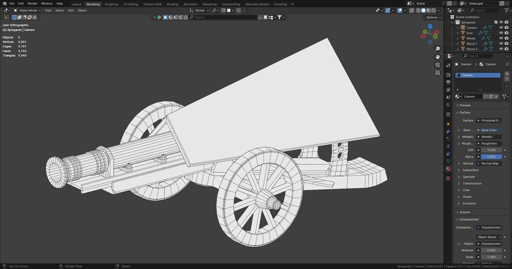Collapse the Spingarde collection
This screenshot has height=269, width=512.
coord(452,22)
